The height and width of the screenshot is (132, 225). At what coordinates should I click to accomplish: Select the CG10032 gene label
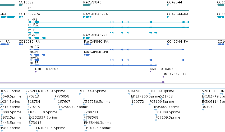coord(26,2)
